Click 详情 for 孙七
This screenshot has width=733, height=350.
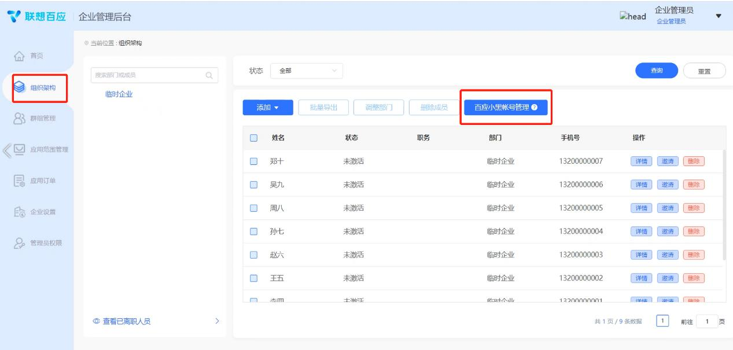click(x=642, y=231)
